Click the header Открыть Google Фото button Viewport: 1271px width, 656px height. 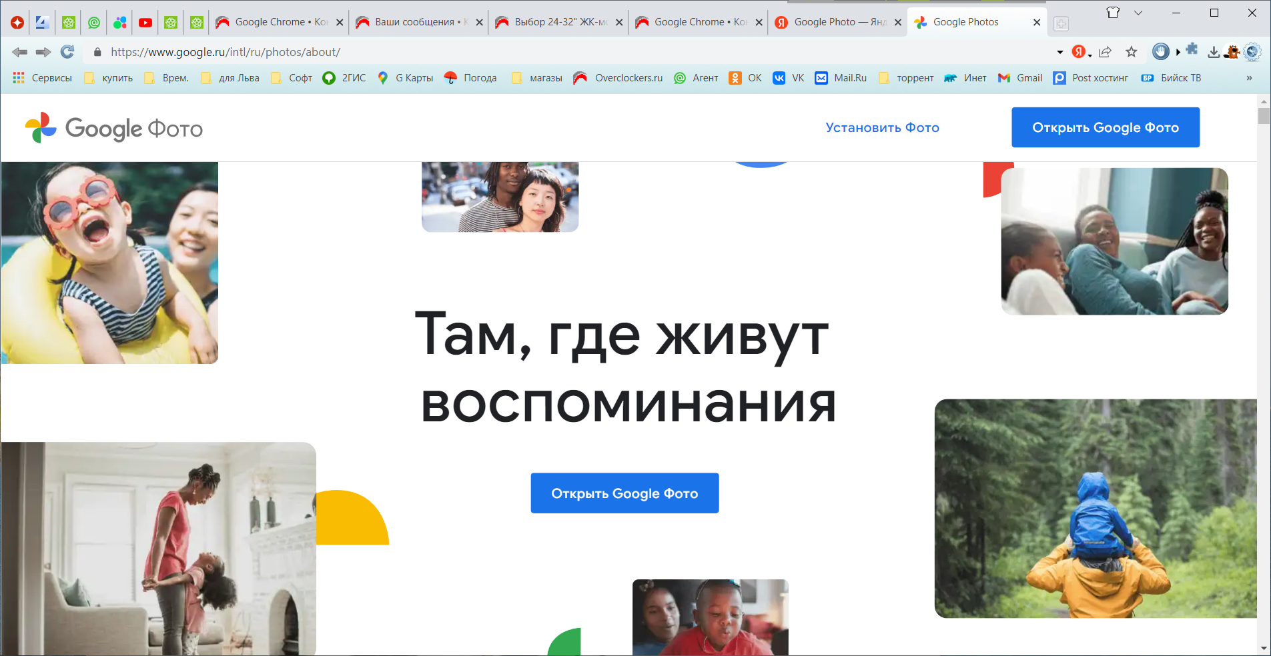[1106, 127]
